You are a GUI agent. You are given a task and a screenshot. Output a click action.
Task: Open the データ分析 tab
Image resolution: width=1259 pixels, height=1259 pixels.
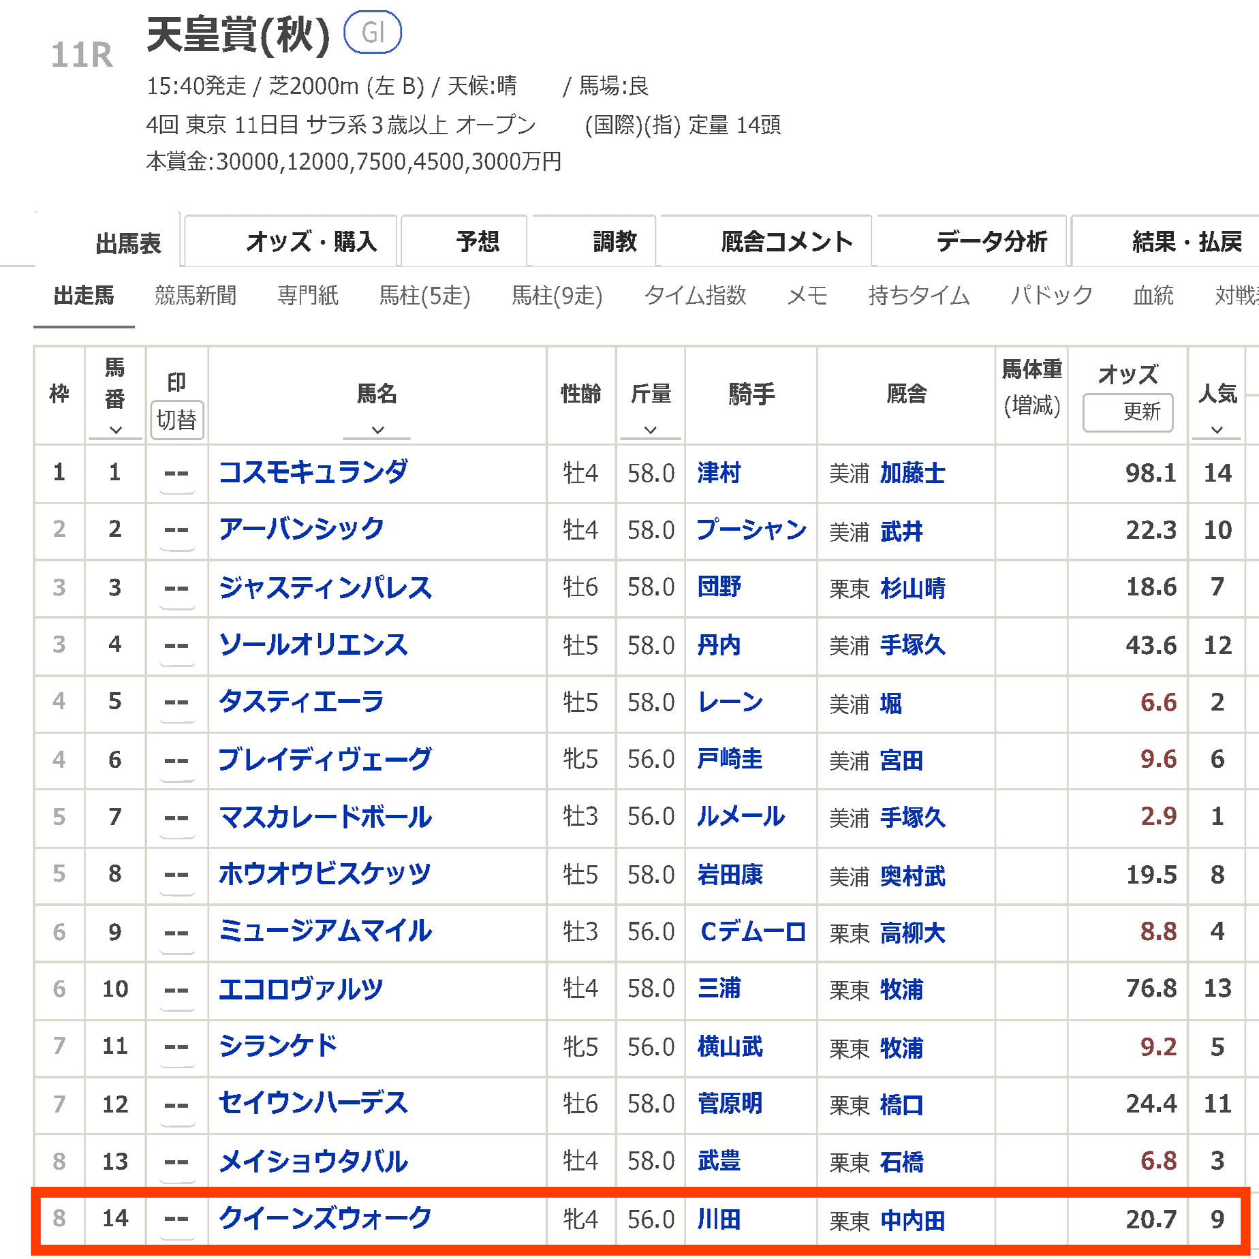tap(989, 241)
